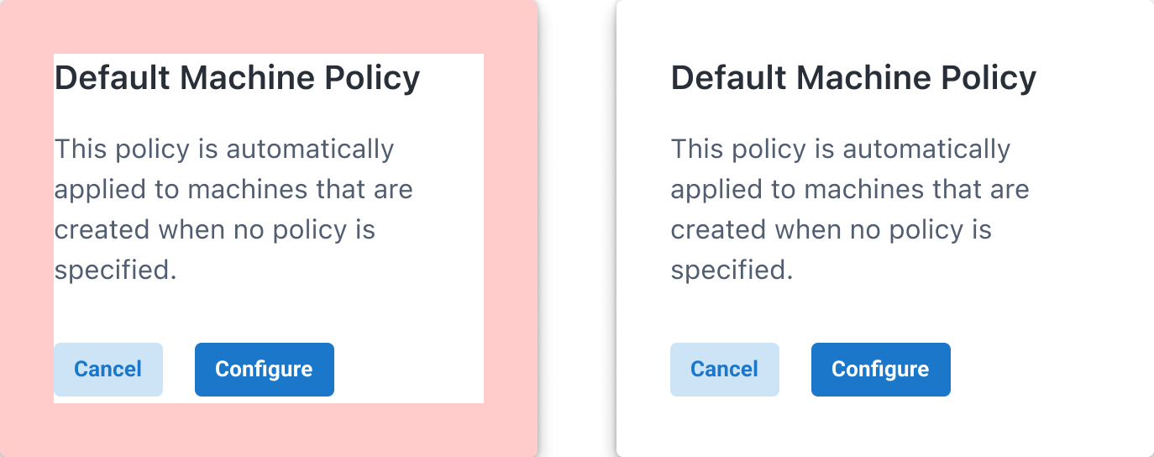Viewport: 1154px width, 457px height.
Task: Click the word "specified." in the right card
Action: pyautogui.click(x=732, y=271)
